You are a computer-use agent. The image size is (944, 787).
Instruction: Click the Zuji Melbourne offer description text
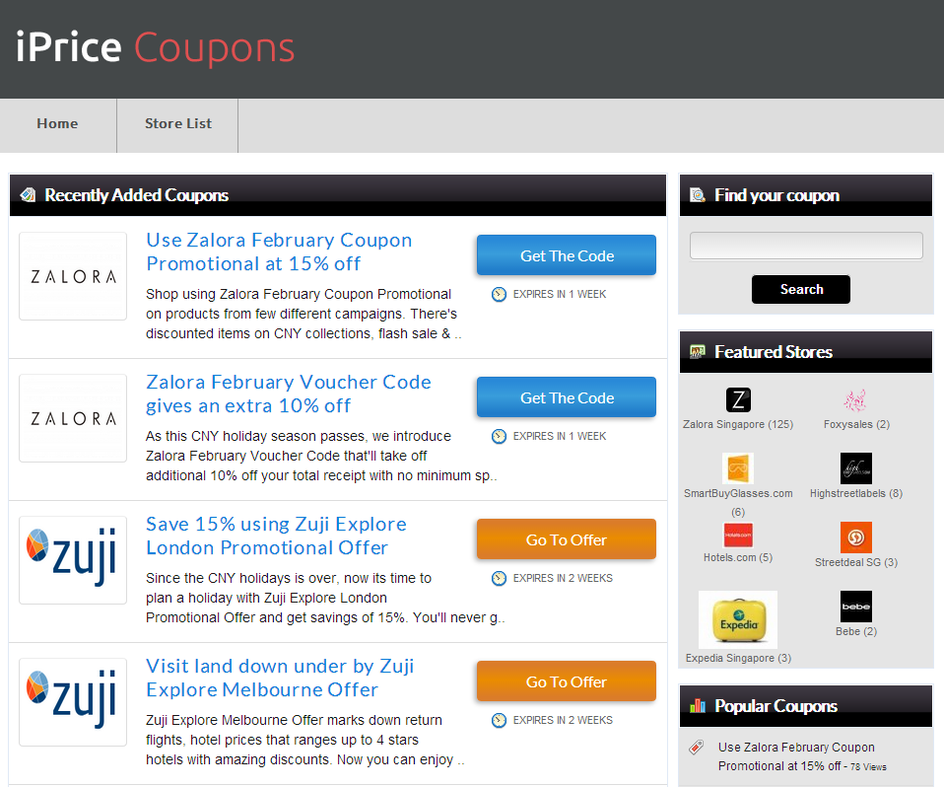[304, 740]
